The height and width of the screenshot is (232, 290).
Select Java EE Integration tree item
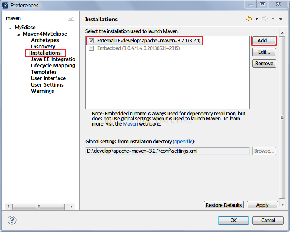53,59
